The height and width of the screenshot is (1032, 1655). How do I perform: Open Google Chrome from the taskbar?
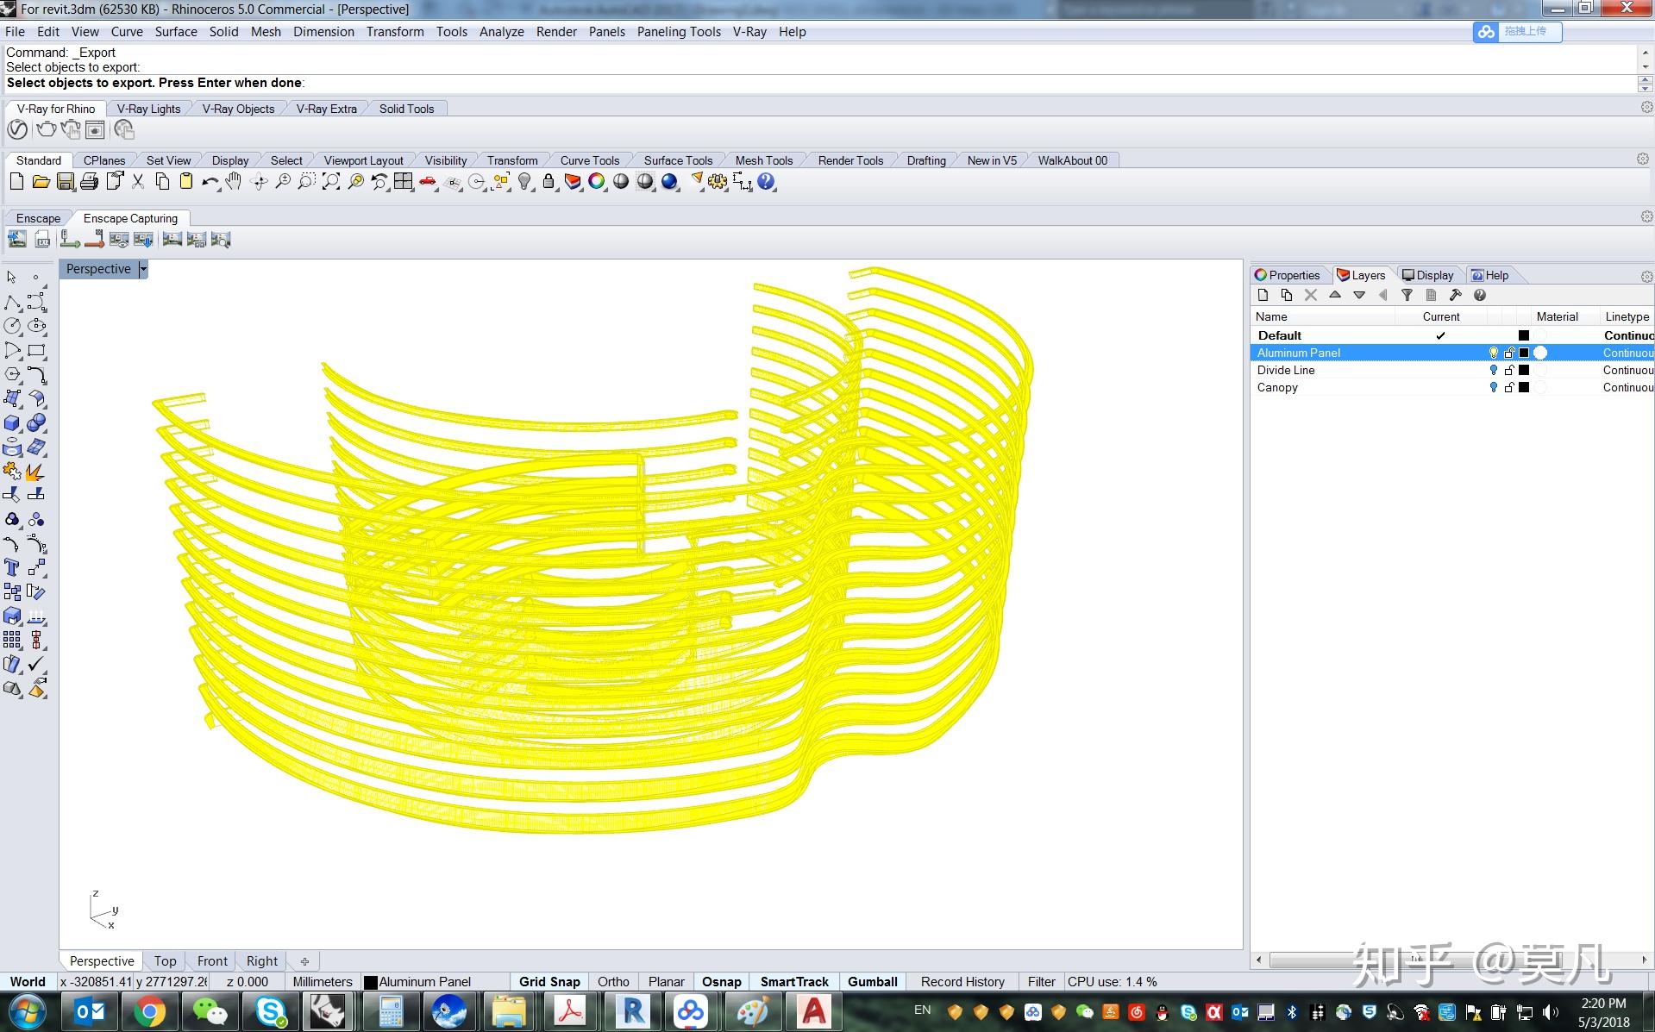coord(149,1011)
